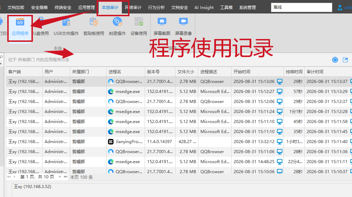Open the 工具箱 tab
The height and width of the screenshot is (197, 352).
[x=226, y=8]
